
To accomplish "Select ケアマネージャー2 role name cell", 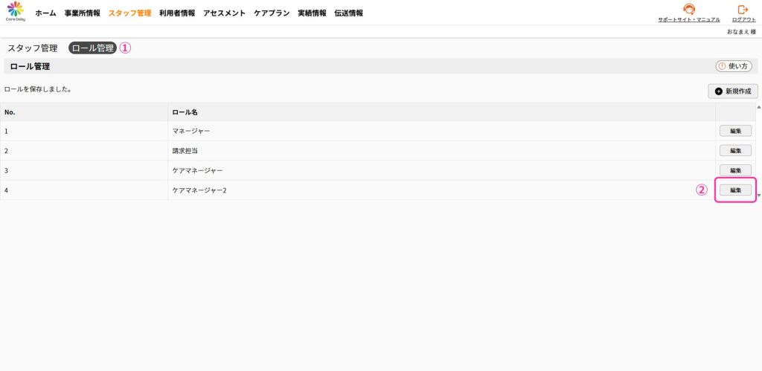I will pyautogui.click(x=442, y=190).
